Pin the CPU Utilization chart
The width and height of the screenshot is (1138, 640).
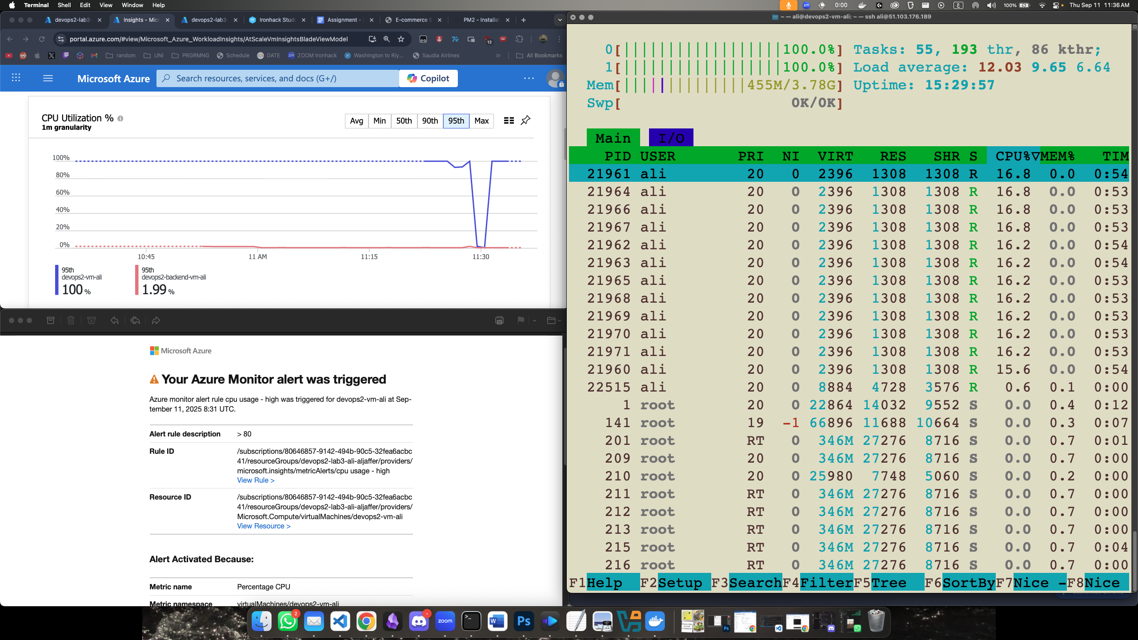click(x=525, y=120)
